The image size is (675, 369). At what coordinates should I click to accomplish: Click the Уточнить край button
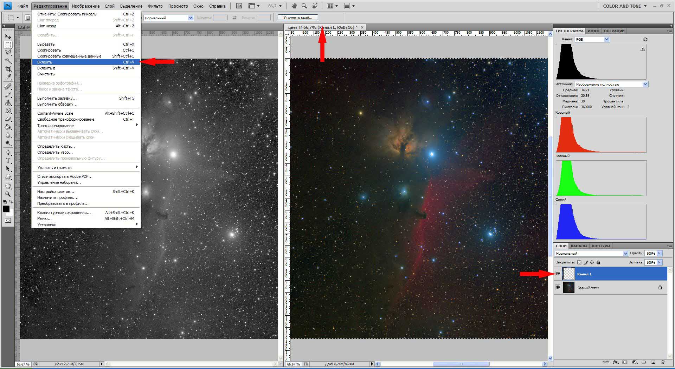coord(297,17)
